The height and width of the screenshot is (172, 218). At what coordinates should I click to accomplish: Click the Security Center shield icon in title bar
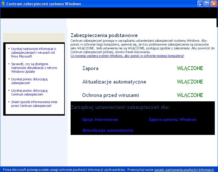tap(3, 4)
